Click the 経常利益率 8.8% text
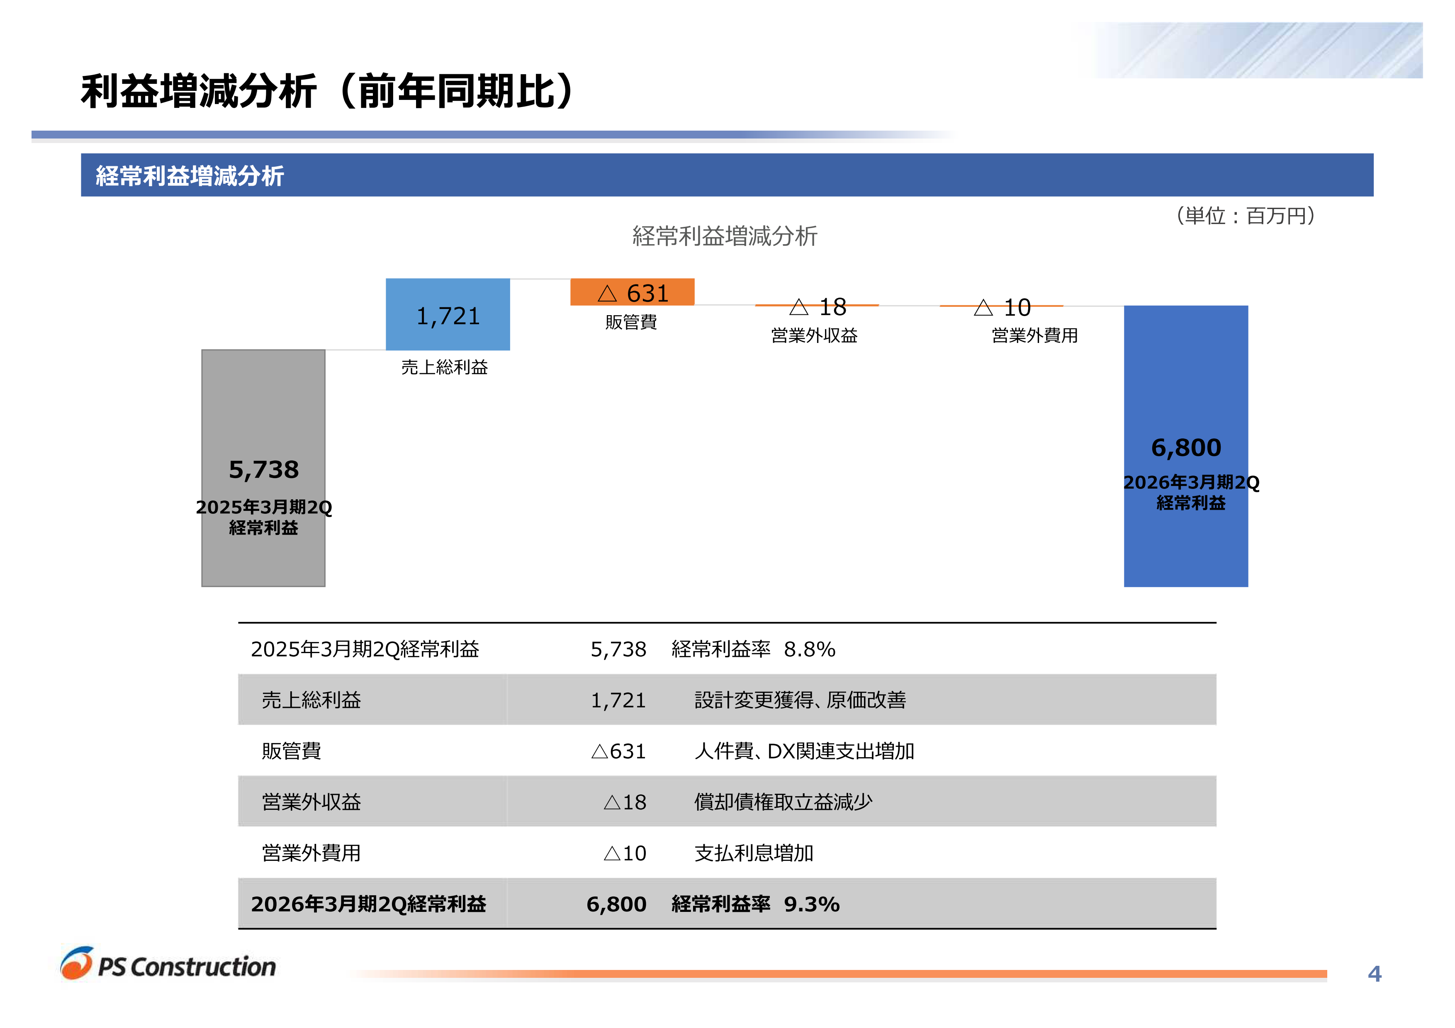This screenshot has height=1028, width=1455. click(x=753, y=649)
